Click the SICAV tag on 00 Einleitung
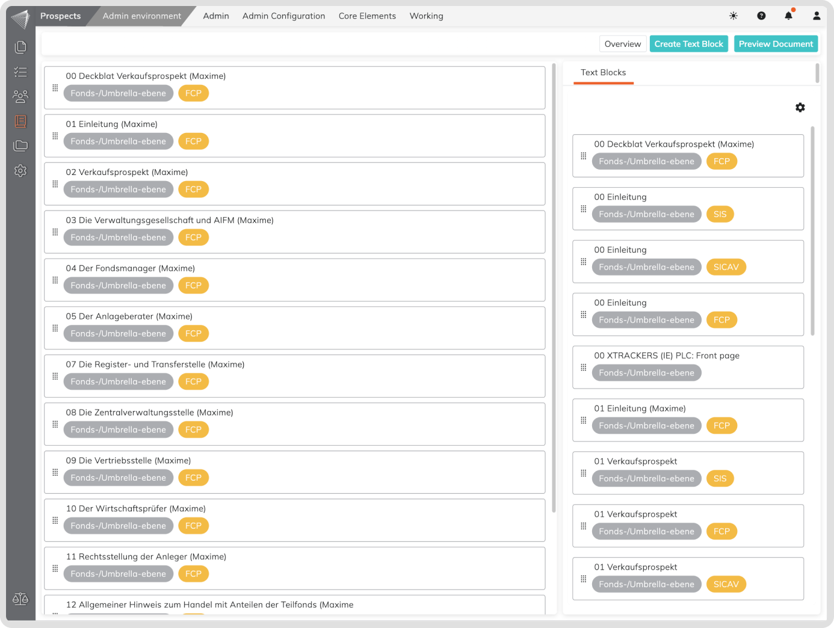 coord(726,267)
